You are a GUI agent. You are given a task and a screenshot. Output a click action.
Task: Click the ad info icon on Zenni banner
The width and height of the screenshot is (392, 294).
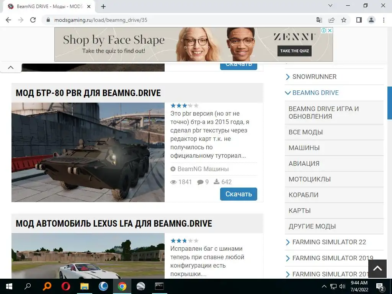(x=324, y=30)
